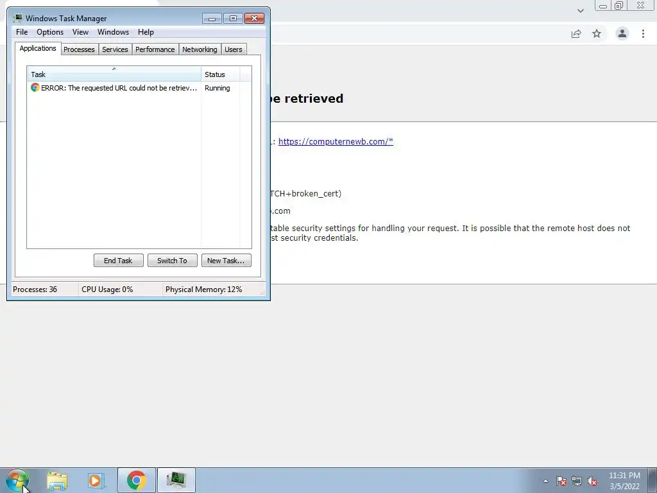Click the Show desktop strip
The height and width of the screenshot is (493, 657).
pyautogui.click(x=653, y=481)
